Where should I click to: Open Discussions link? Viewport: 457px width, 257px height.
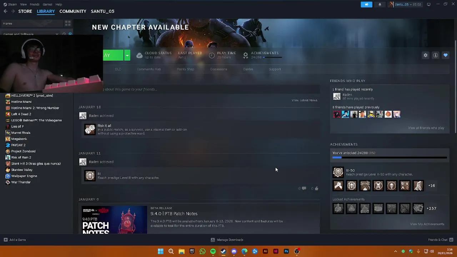pos(219,69)
